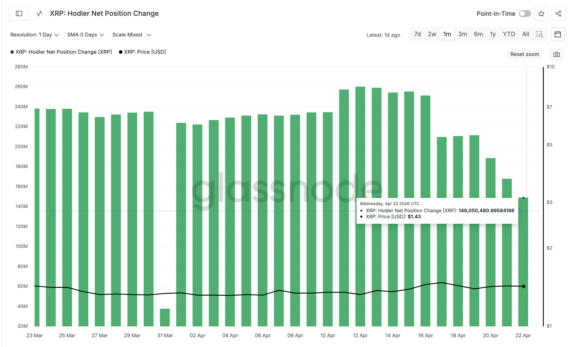Select the All time range option
Screen dimensions: 569x347
pos(525,34)
